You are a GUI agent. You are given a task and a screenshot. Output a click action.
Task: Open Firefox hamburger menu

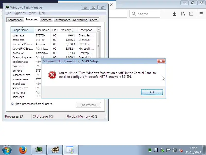click(x=201, y=14)
